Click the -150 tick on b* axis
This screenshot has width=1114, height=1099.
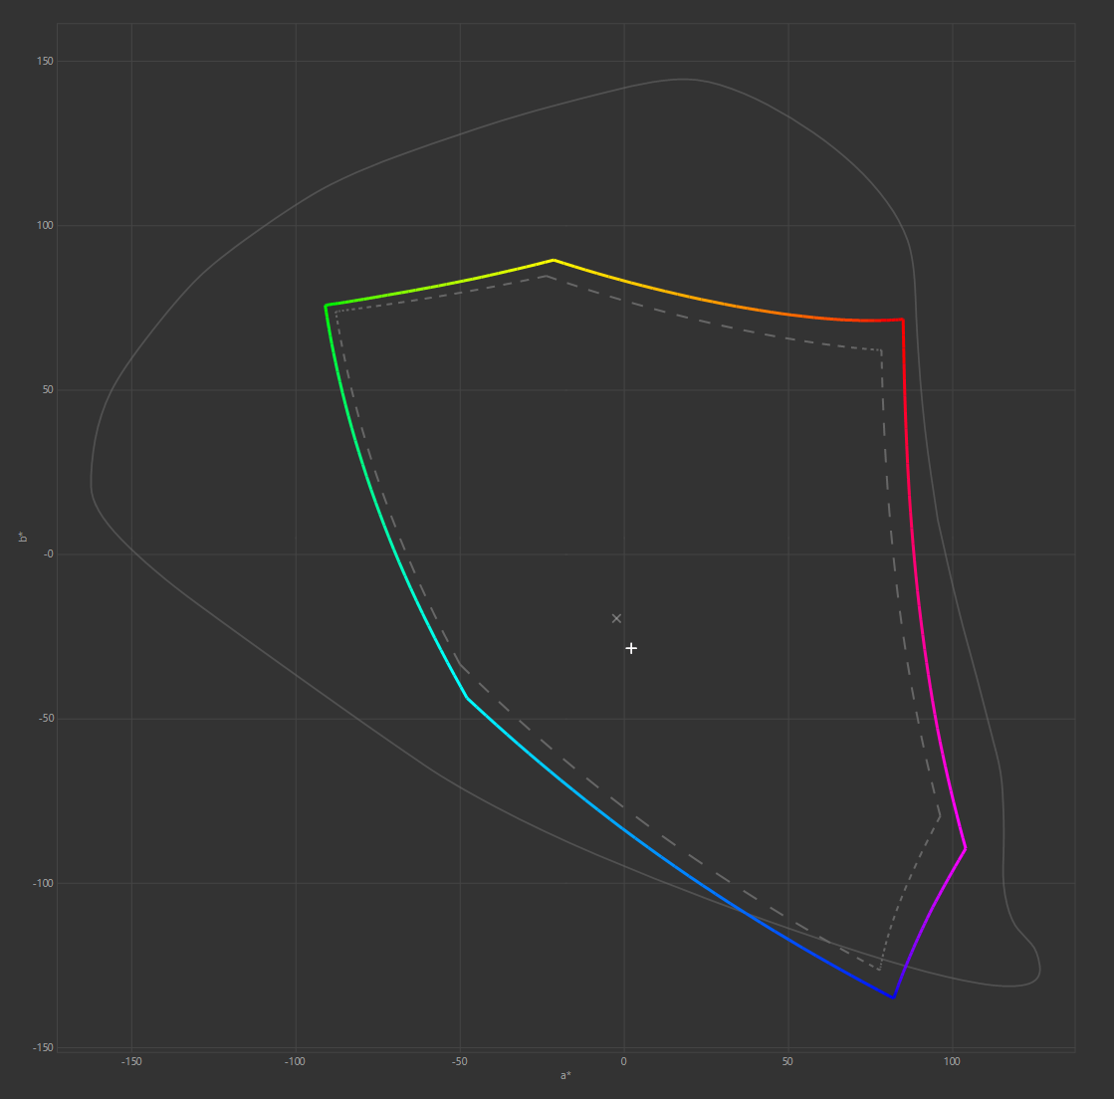point(44,1047)
